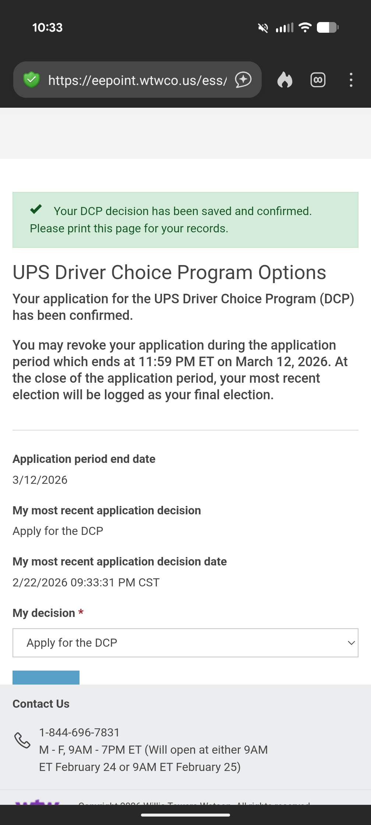Tap the phone icon under Contact Us
Screen dimensions: 371x825
(22, 740)
